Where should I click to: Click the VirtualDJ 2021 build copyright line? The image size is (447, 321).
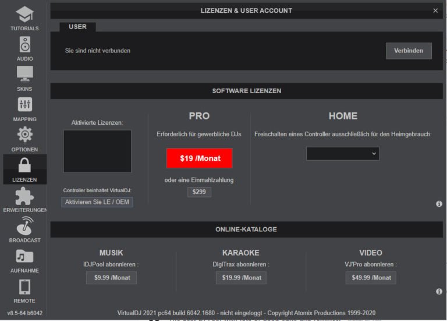coord(246,313)
